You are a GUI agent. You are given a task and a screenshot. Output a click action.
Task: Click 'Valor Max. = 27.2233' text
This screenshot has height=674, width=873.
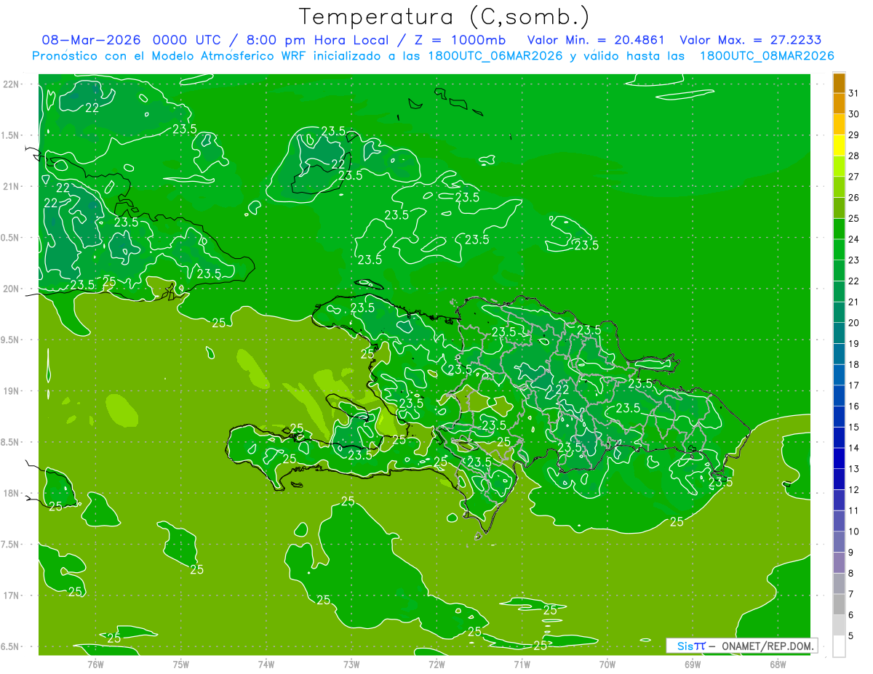pos(750,40)
